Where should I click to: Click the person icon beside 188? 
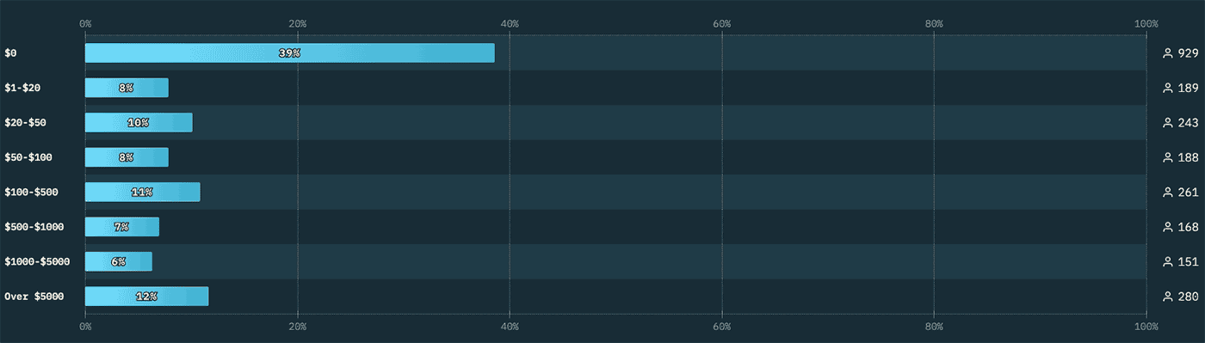[x=1168, y=157]
